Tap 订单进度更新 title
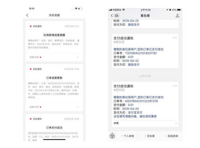The height and width of the screenshot is (148, 200). coord(54,78)
